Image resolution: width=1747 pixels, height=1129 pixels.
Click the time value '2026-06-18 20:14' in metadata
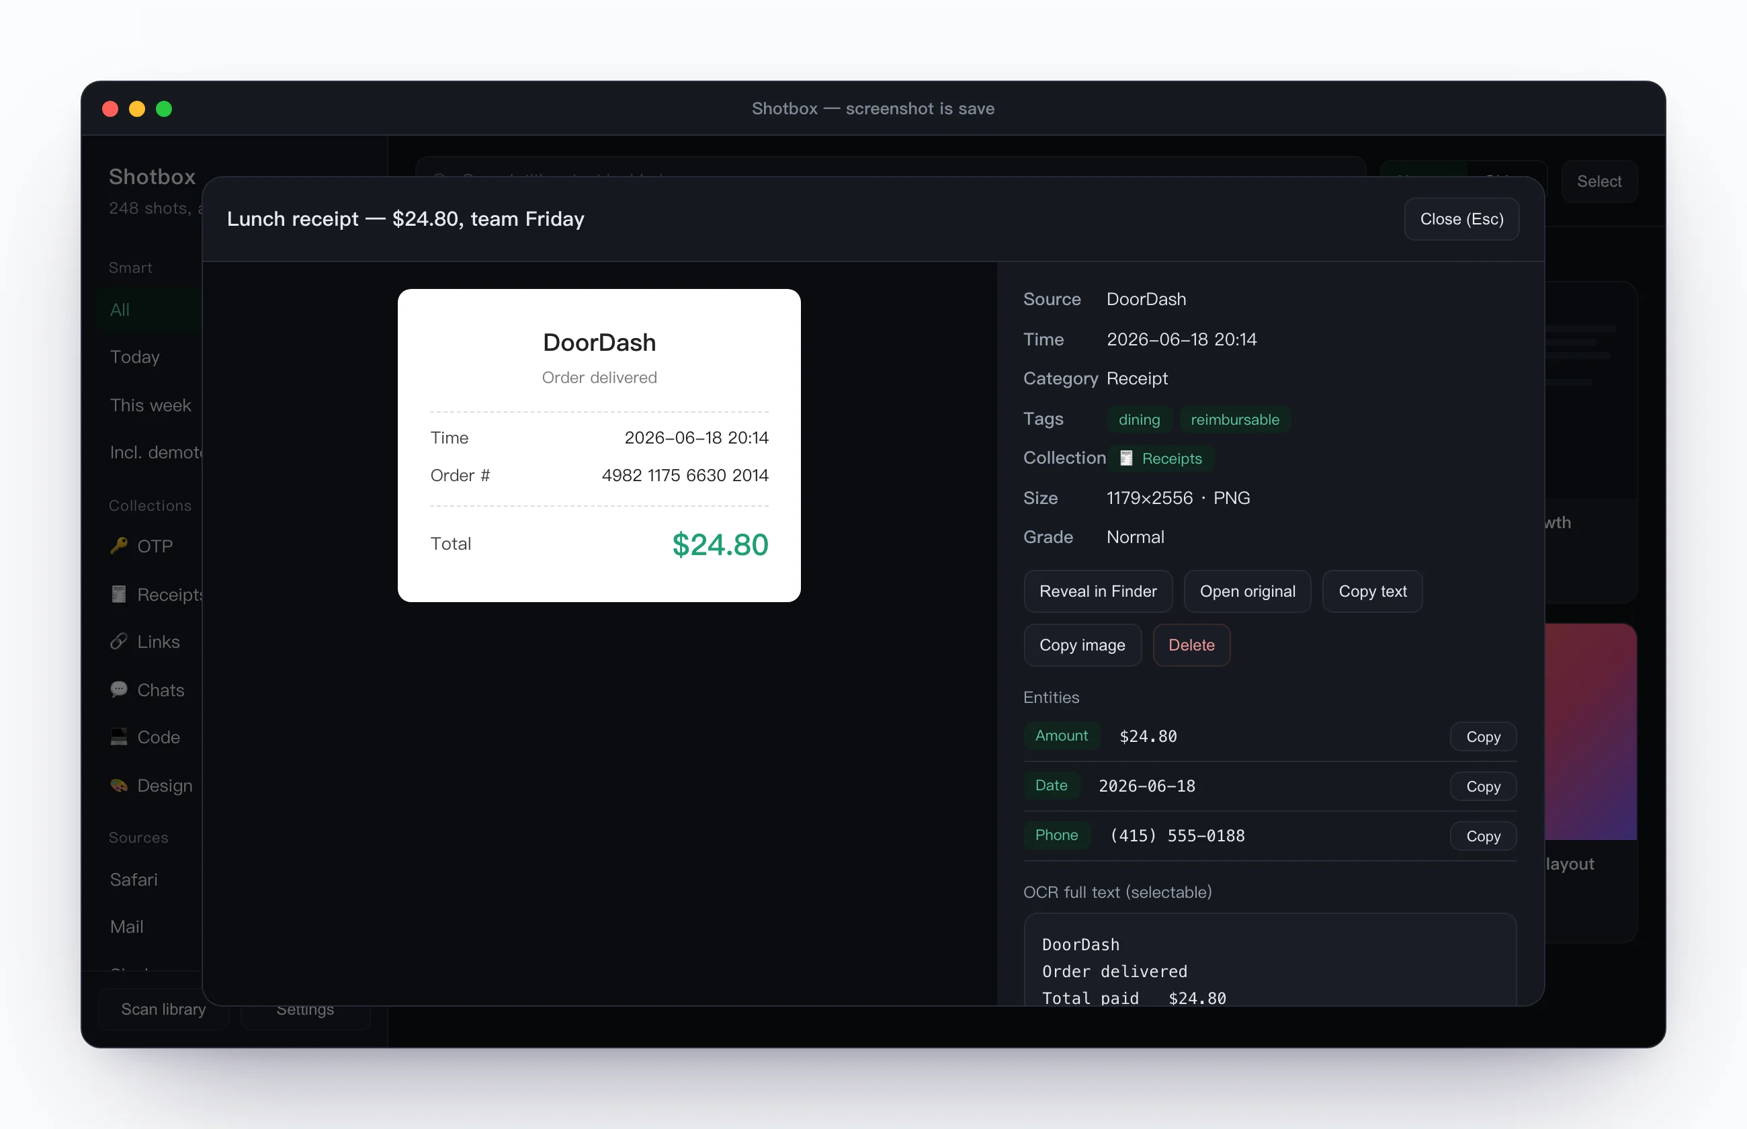[x=1181, y=339]
